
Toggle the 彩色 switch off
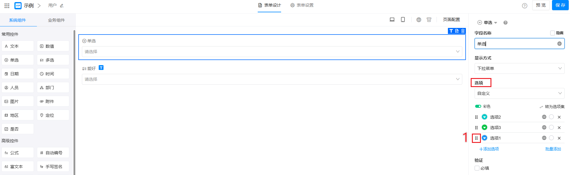tap(478, 106)
